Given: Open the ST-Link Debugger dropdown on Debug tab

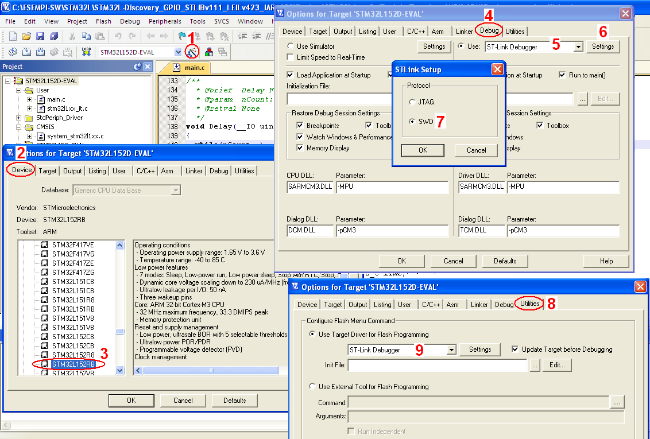Looking at the screenshot, I should [x=579, y=47].
